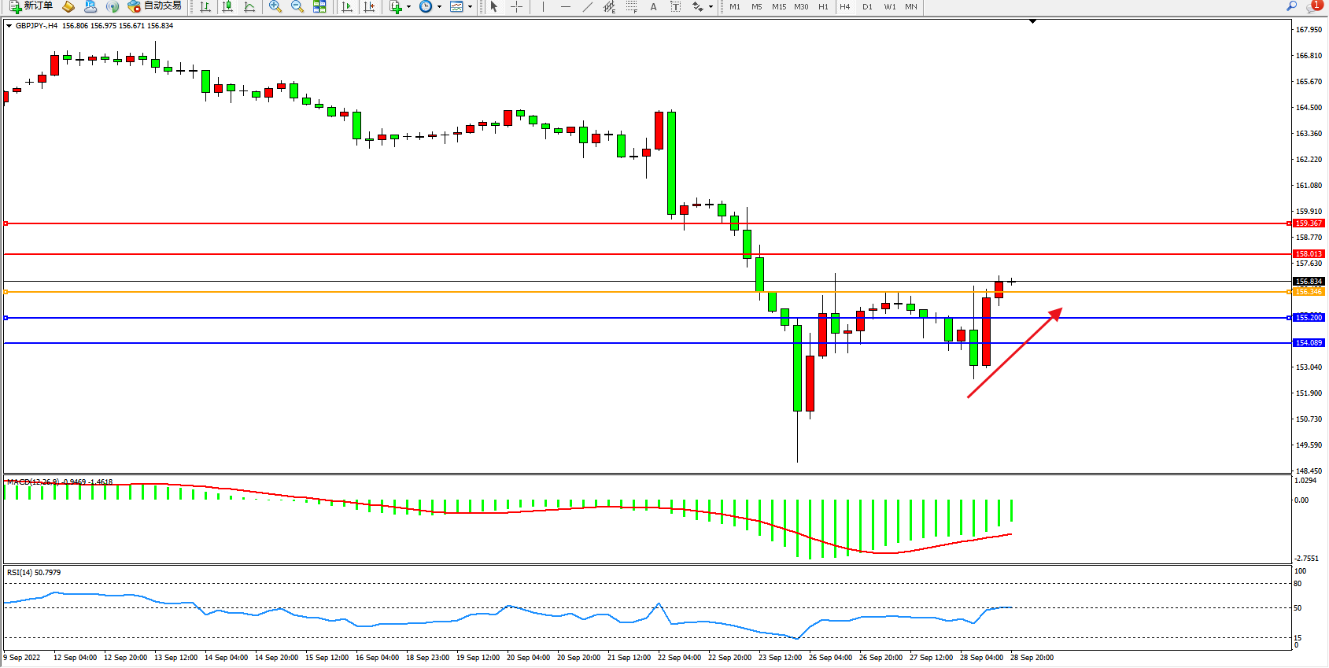Select the vertical line drawing tool
This screenshot has height=668, width=1329.
[x=543, y=6]
